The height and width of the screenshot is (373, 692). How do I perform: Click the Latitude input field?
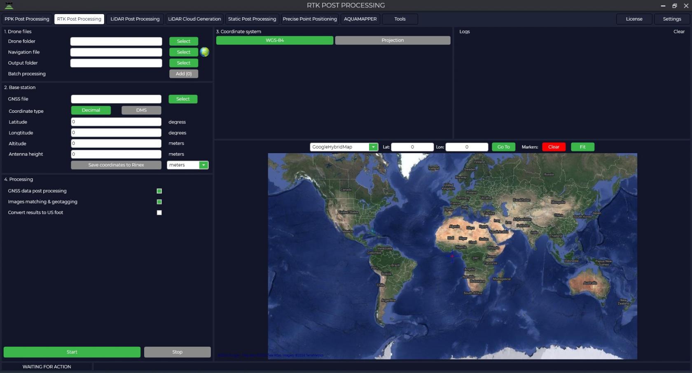pyautogui.click(x=116, y=122)
